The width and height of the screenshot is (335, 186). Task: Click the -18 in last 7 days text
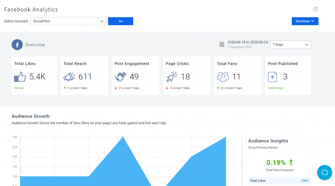179,88
